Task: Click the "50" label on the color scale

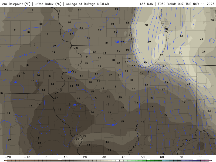Action: point(143,157)
